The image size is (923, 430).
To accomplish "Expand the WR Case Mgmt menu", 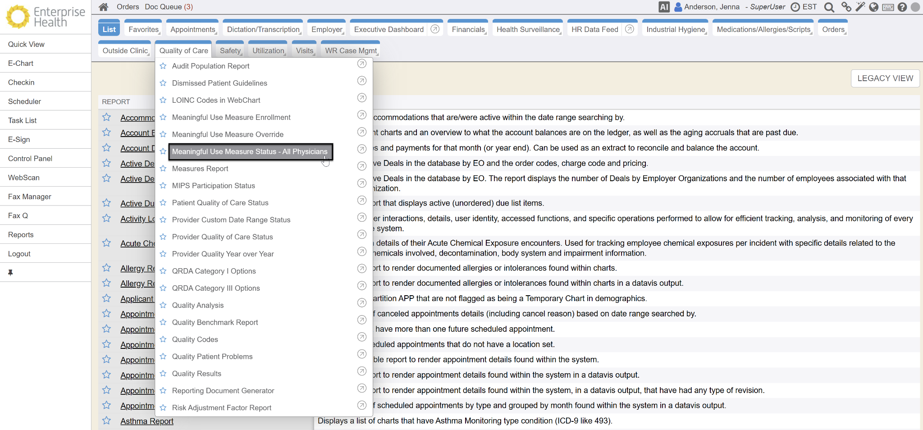I will pyautogui.click(x=351, y=50).
